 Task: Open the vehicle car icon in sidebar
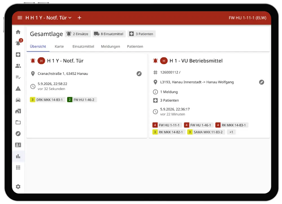pyautogui.click(x=18, y=100)
